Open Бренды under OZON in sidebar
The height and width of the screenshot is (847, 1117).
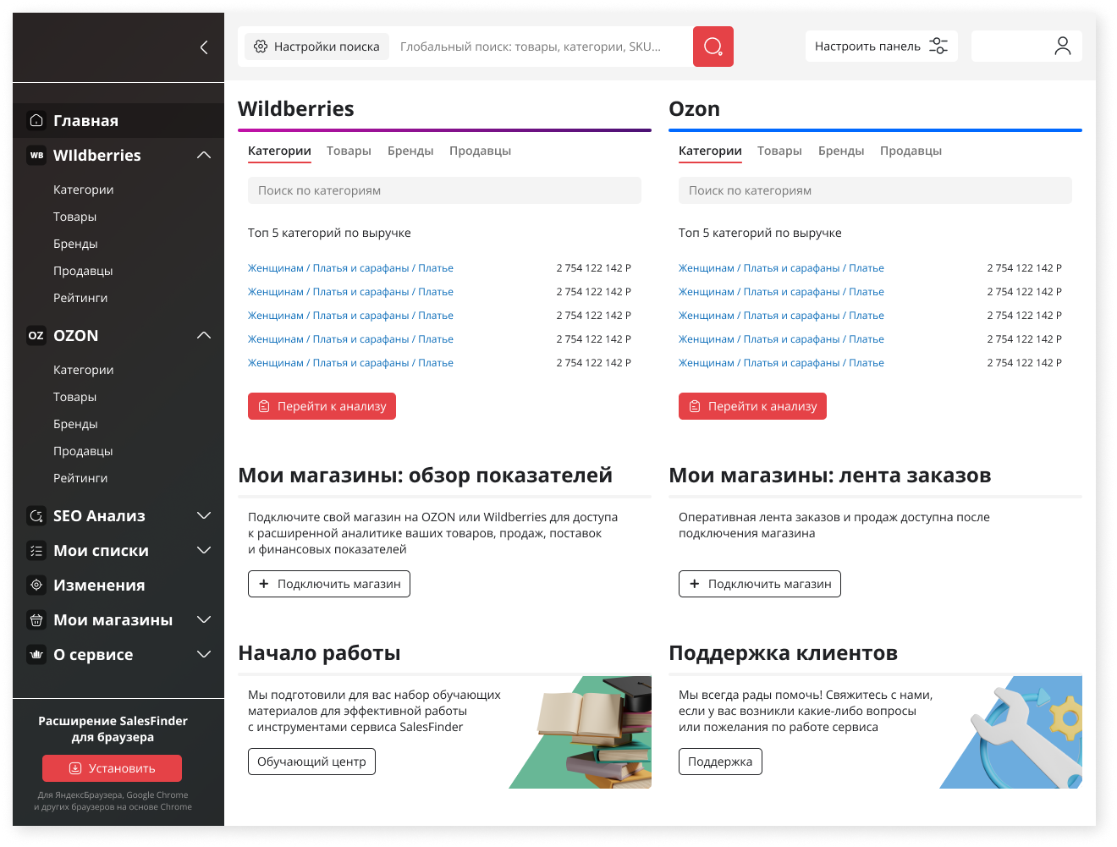(75, 424)
